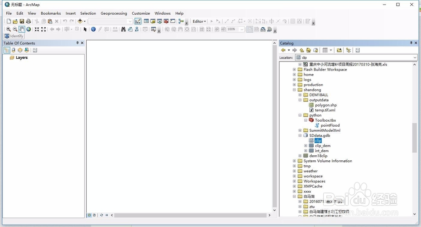The image size is (421, 227).
Task: Switch to Data View button
Action: click(x=89, y=215)
